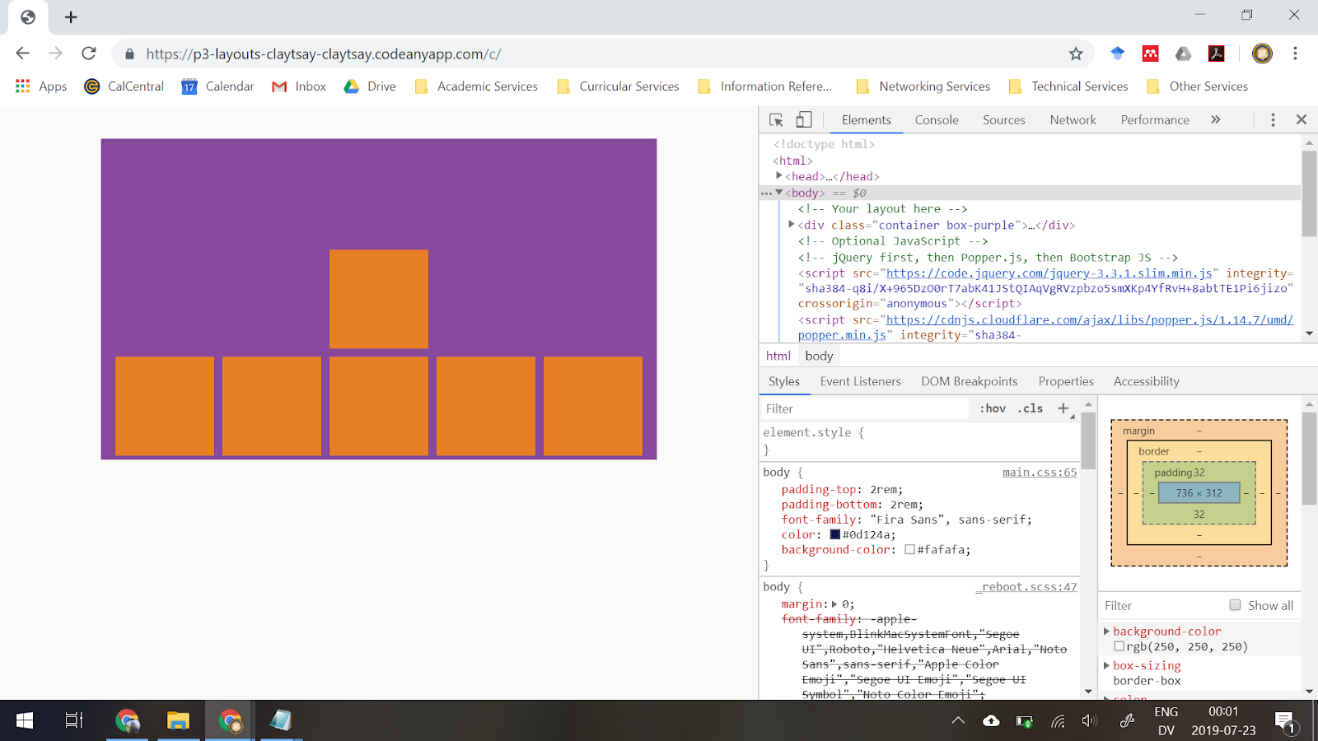Click the blue extension icon beside the star
1318x741 pixels.
(x=1118, y=54)
